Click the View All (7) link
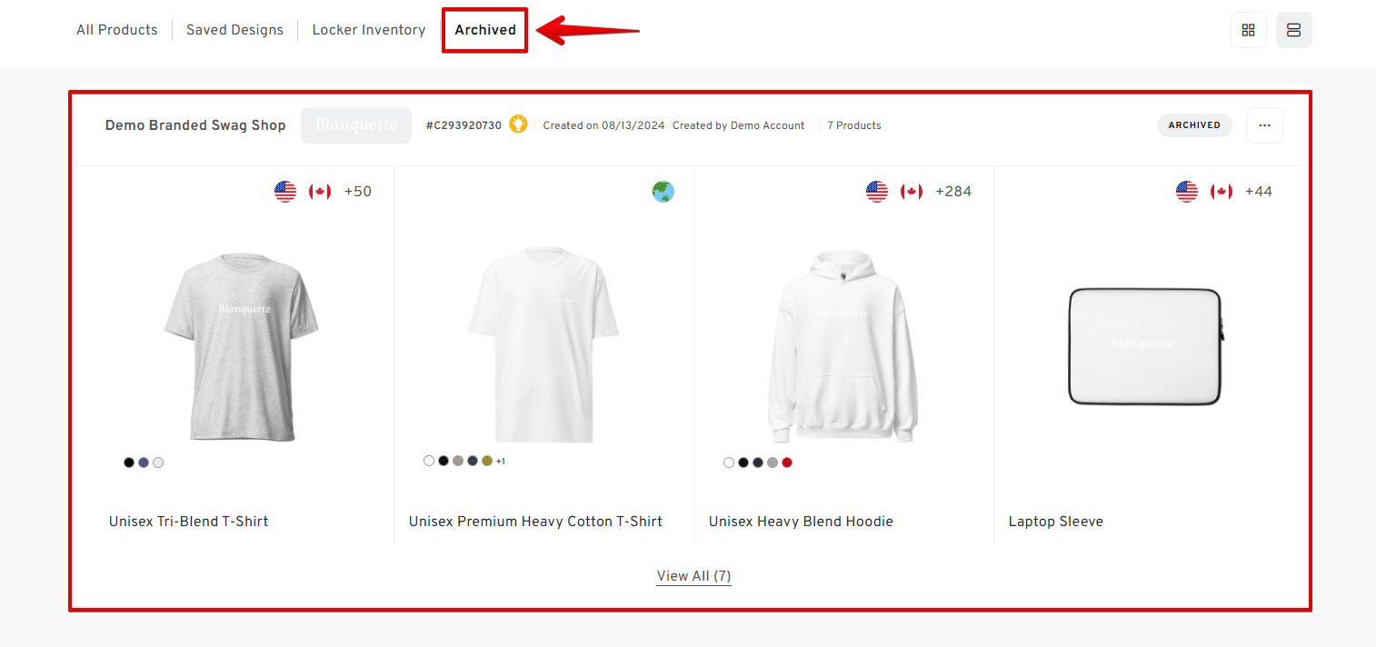The image size is (1376, 647). tap(694, 576)
